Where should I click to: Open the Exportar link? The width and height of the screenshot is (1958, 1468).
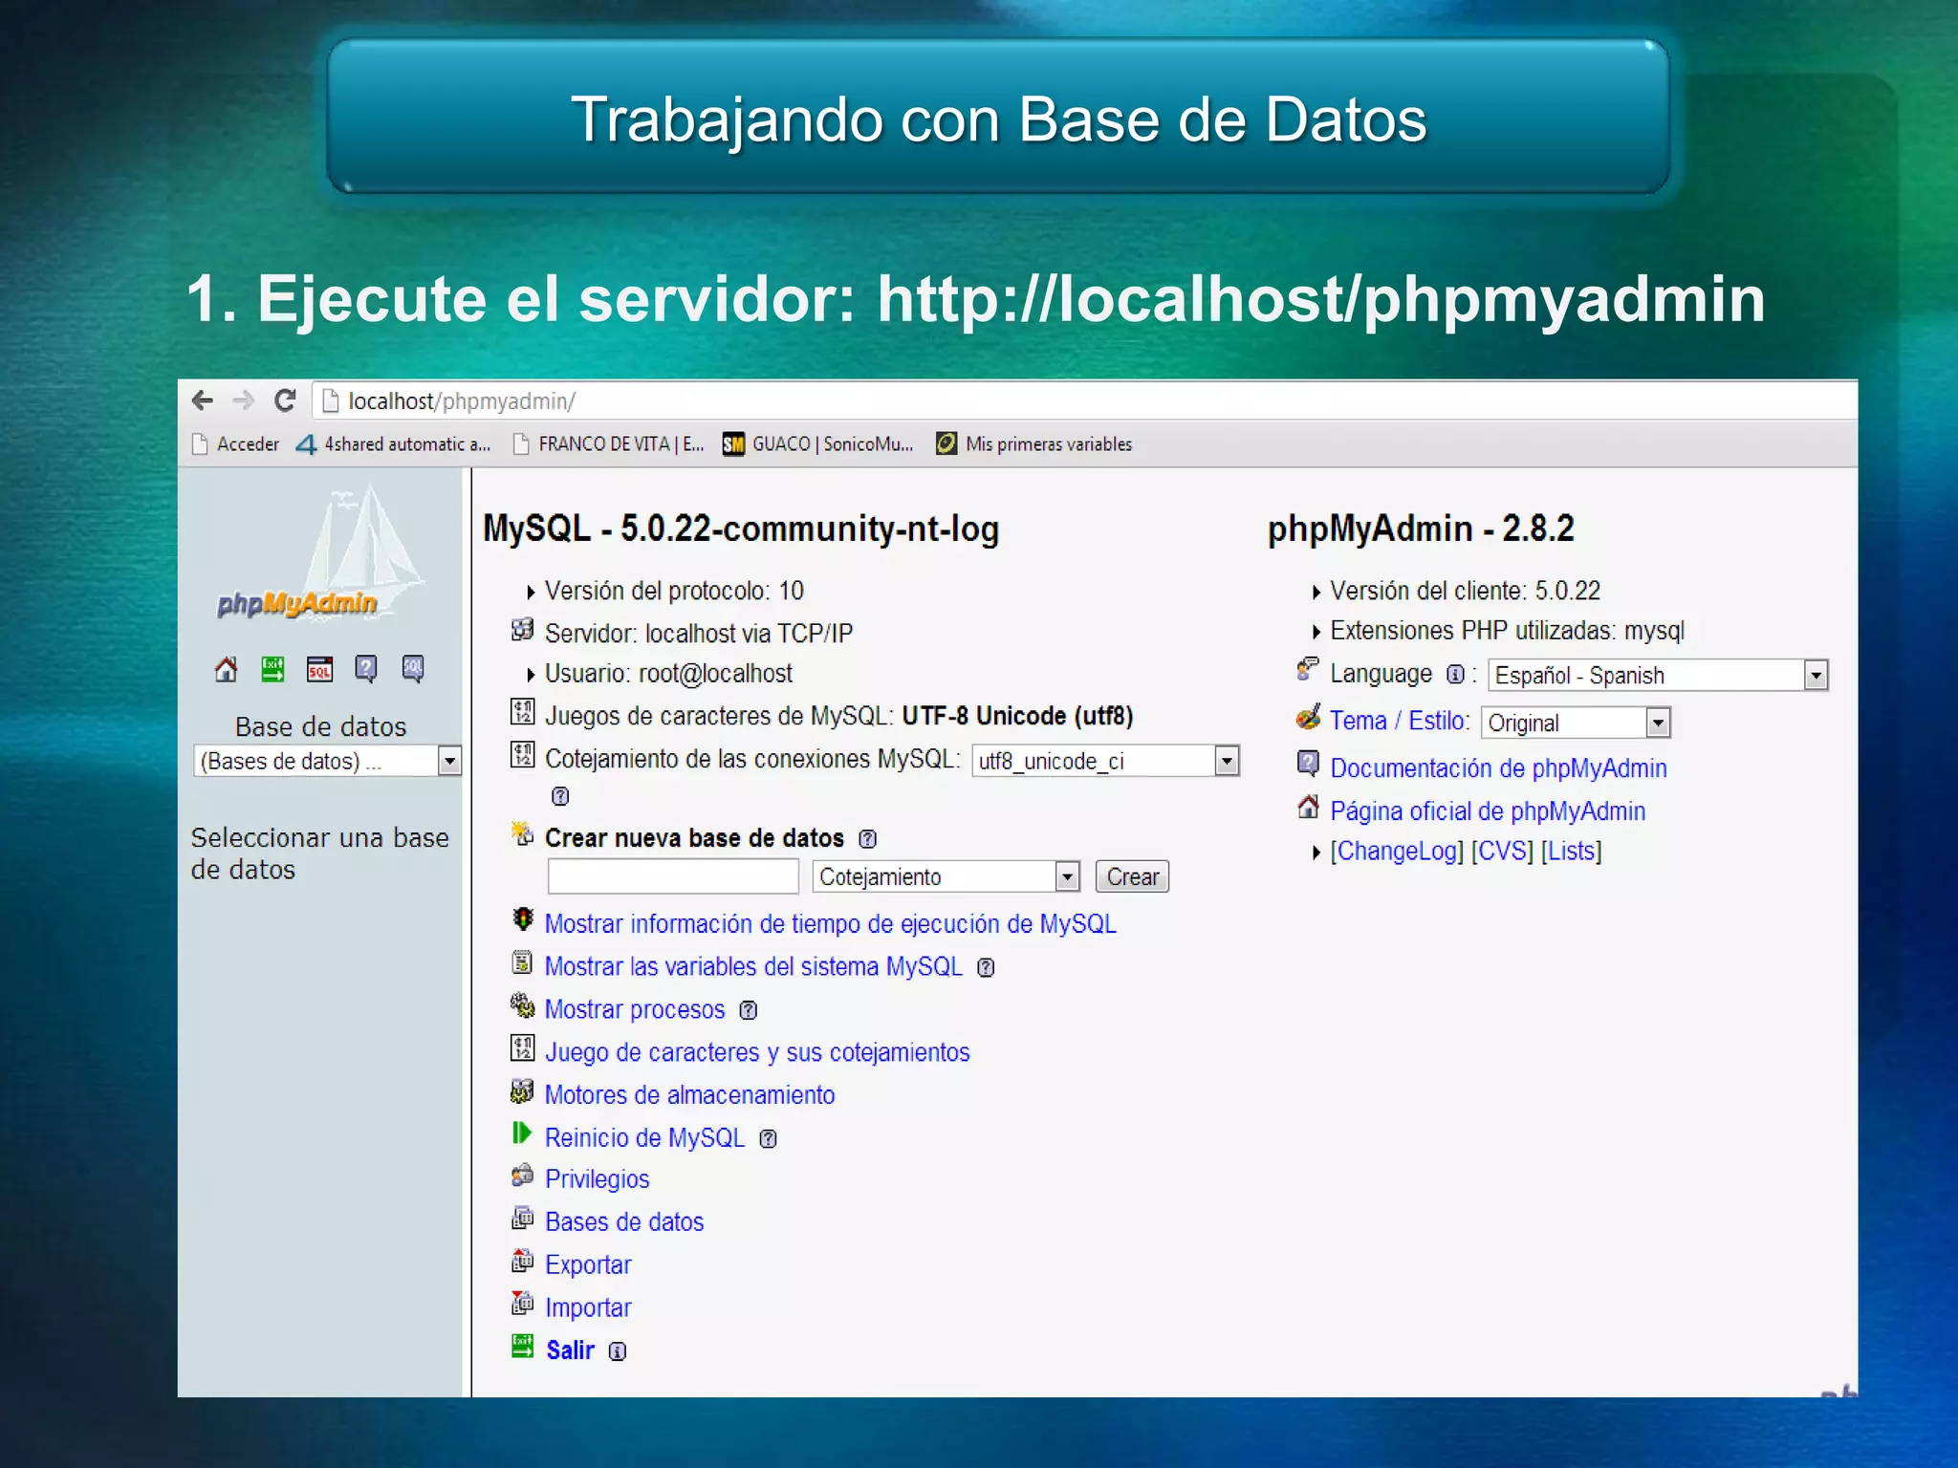588,1265
